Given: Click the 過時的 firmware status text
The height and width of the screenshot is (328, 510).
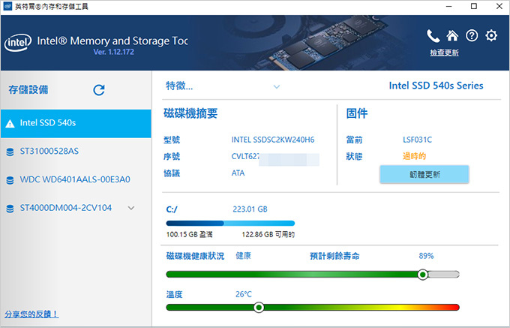Looking at the screenshot, I should click(414, 156).
